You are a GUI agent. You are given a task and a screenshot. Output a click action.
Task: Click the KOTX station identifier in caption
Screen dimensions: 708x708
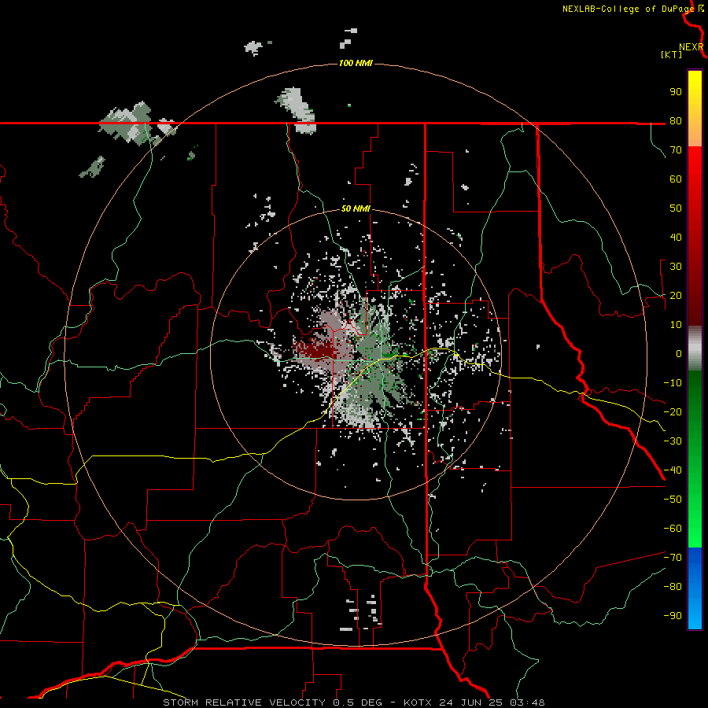(418, 702)
